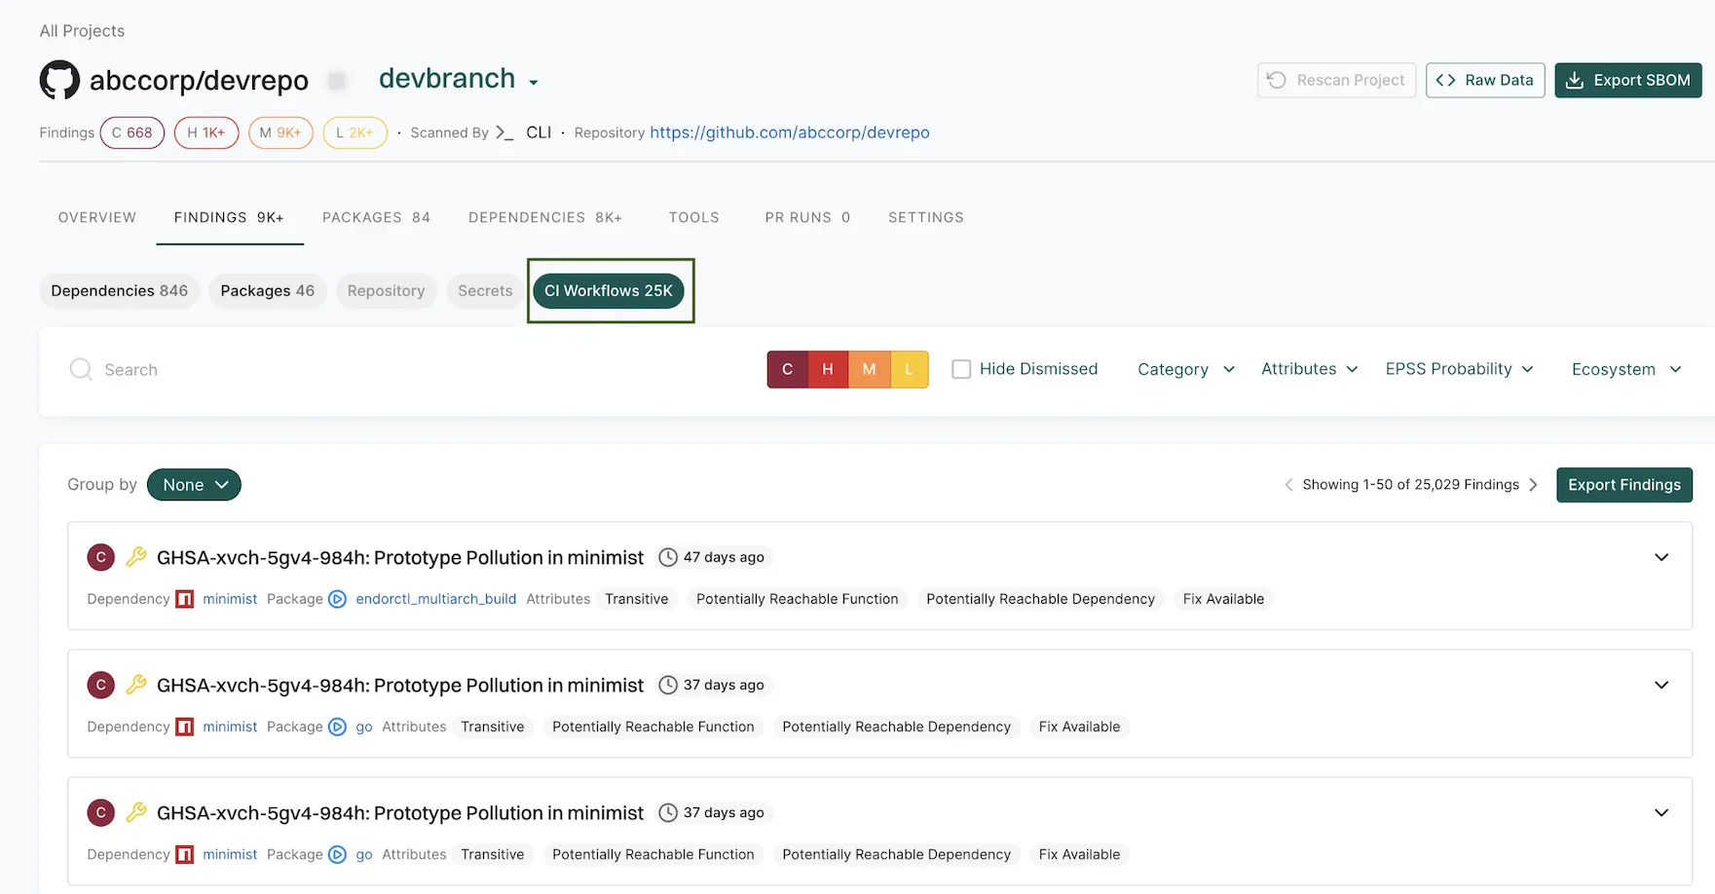This screenshot has width=1715, height=894.
Task: Click the download icon on Export SBOM
Action: [x=1575, y=80]
